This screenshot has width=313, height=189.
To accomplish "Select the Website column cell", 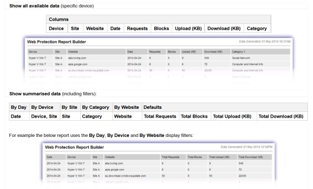I will point(95,29).
